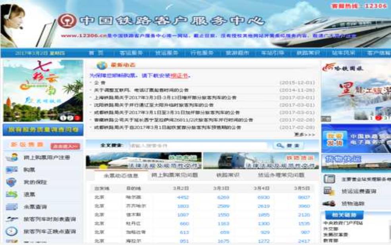391x245 pixels.
Task: Click 更多>>> under announcements
Action: click(304, 135)
